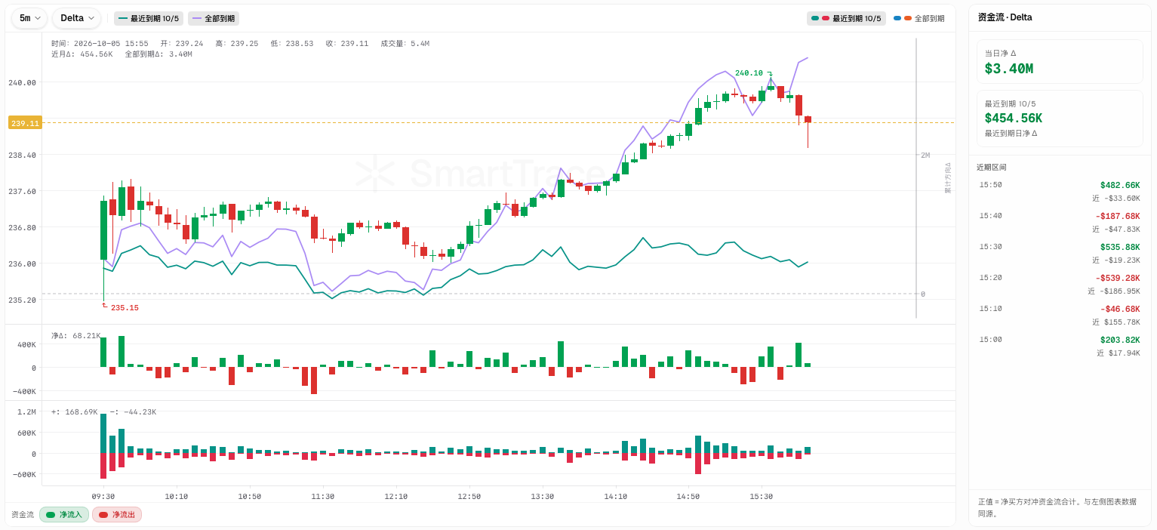Click the $482.66K amount
The width and height of the screenshot is (1157, 530).
pyautogui.click(x=1120, y=185)
